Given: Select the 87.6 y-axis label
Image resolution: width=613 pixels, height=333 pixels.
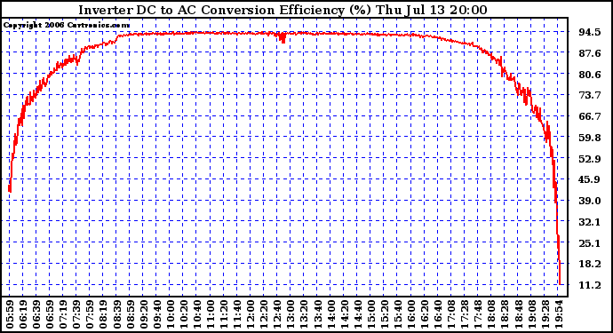Looking at the screenshot, I should (590, 53).
